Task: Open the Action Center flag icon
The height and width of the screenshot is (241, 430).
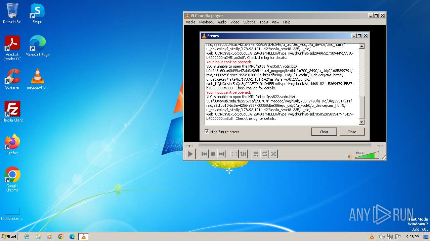Action: [x=398, y=237]
